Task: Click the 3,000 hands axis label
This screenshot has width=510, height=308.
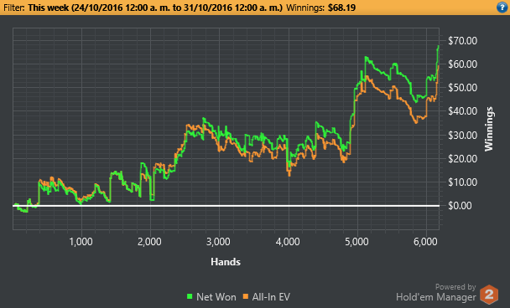Action: (219, 242)
